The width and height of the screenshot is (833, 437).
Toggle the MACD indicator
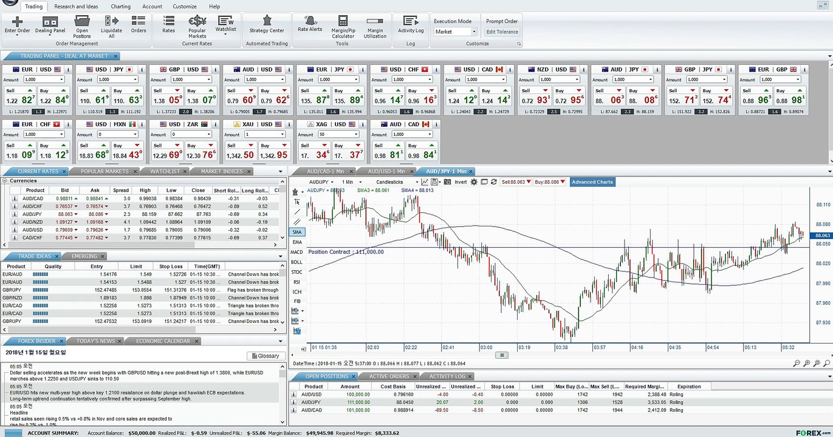(297, 252)
